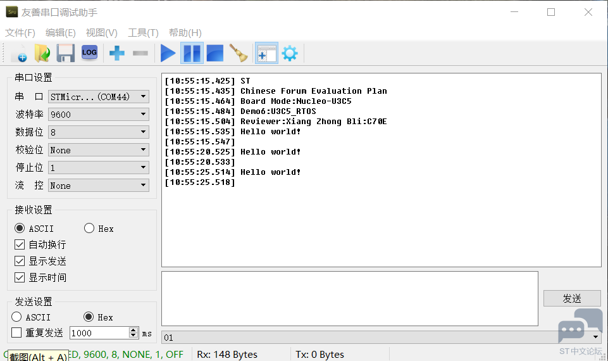This screenshot has width=608, height=361.
Task: Open the 编辑(E) menu
Action: (x=61, y=32)
